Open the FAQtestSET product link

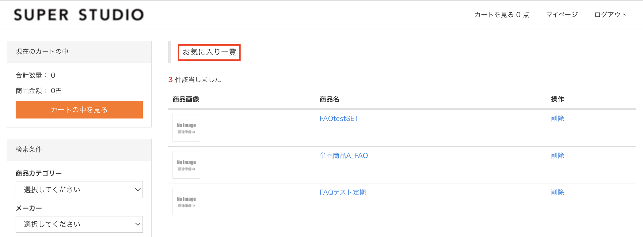(x=339, y=118)
